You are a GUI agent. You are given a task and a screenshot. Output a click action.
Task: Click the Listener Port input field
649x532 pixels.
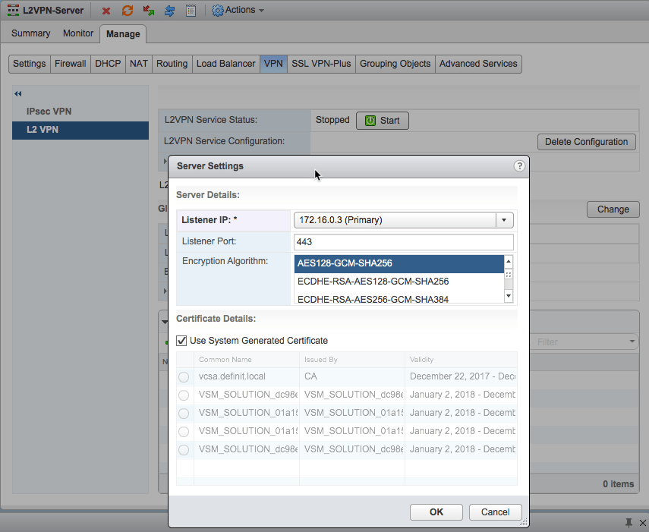[403, 242]
